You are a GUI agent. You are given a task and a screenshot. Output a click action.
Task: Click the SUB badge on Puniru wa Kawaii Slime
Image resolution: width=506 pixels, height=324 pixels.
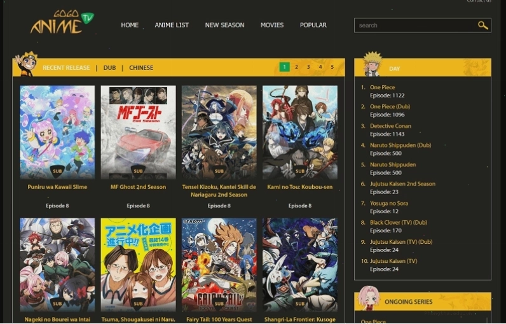point(57,171)
